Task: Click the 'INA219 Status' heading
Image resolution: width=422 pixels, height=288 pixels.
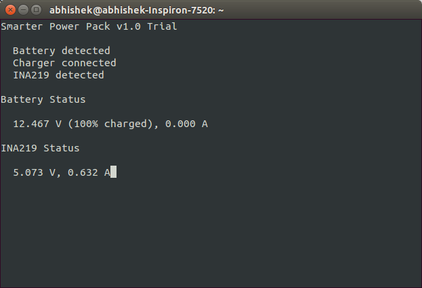Action: click(40, 148)
